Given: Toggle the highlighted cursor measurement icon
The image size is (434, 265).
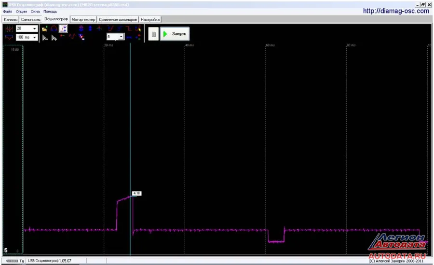Looking at the screenshot, I should [63, 28].
